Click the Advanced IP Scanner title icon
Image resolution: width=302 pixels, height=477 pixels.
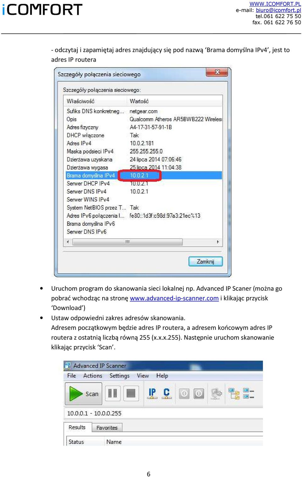point(68,366)
